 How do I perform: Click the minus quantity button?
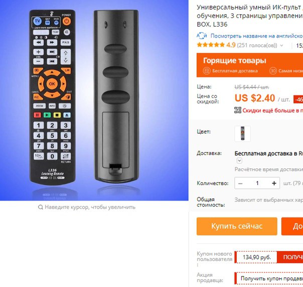pos(240,183)
